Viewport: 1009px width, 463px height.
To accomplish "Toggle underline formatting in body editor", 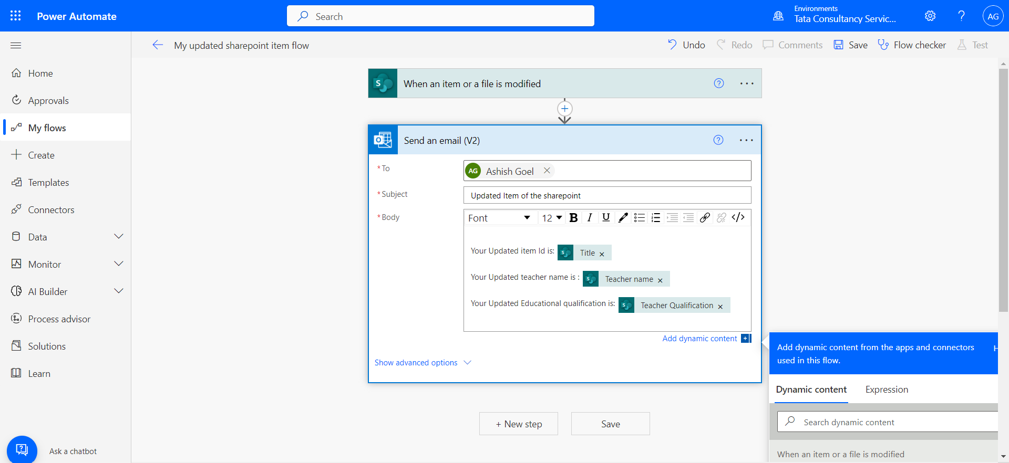I will tap(606, 218).
